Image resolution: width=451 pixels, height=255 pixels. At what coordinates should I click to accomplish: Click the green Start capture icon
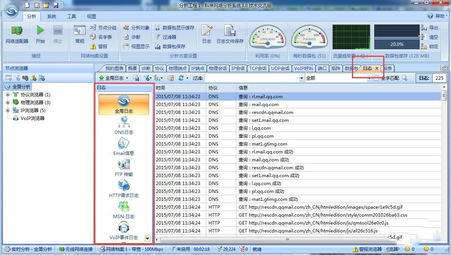click(x=40, y=31)
